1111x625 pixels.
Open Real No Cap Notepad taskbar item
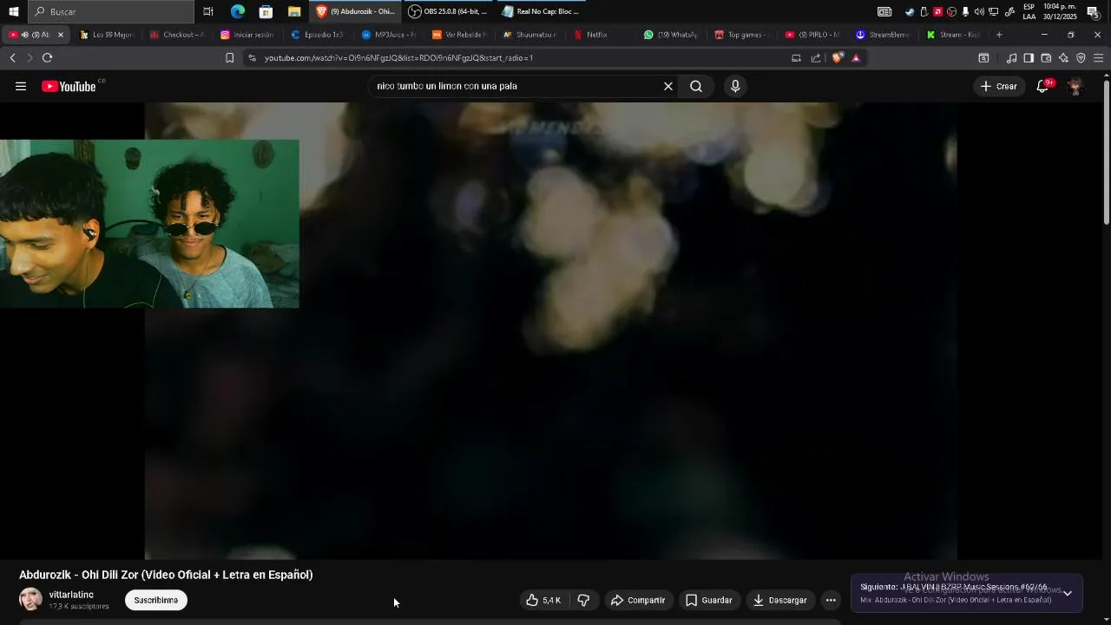pos(541,11)
